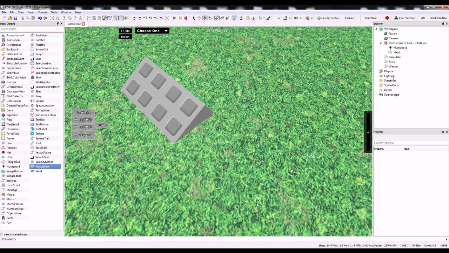Click the FF Me in-game button
This screenshot has width=449, height=253.
tap(125, 31)
